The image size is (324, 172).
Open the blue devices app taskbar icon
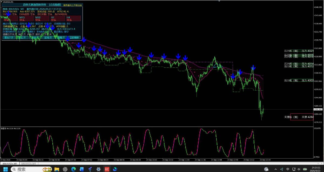82,169
